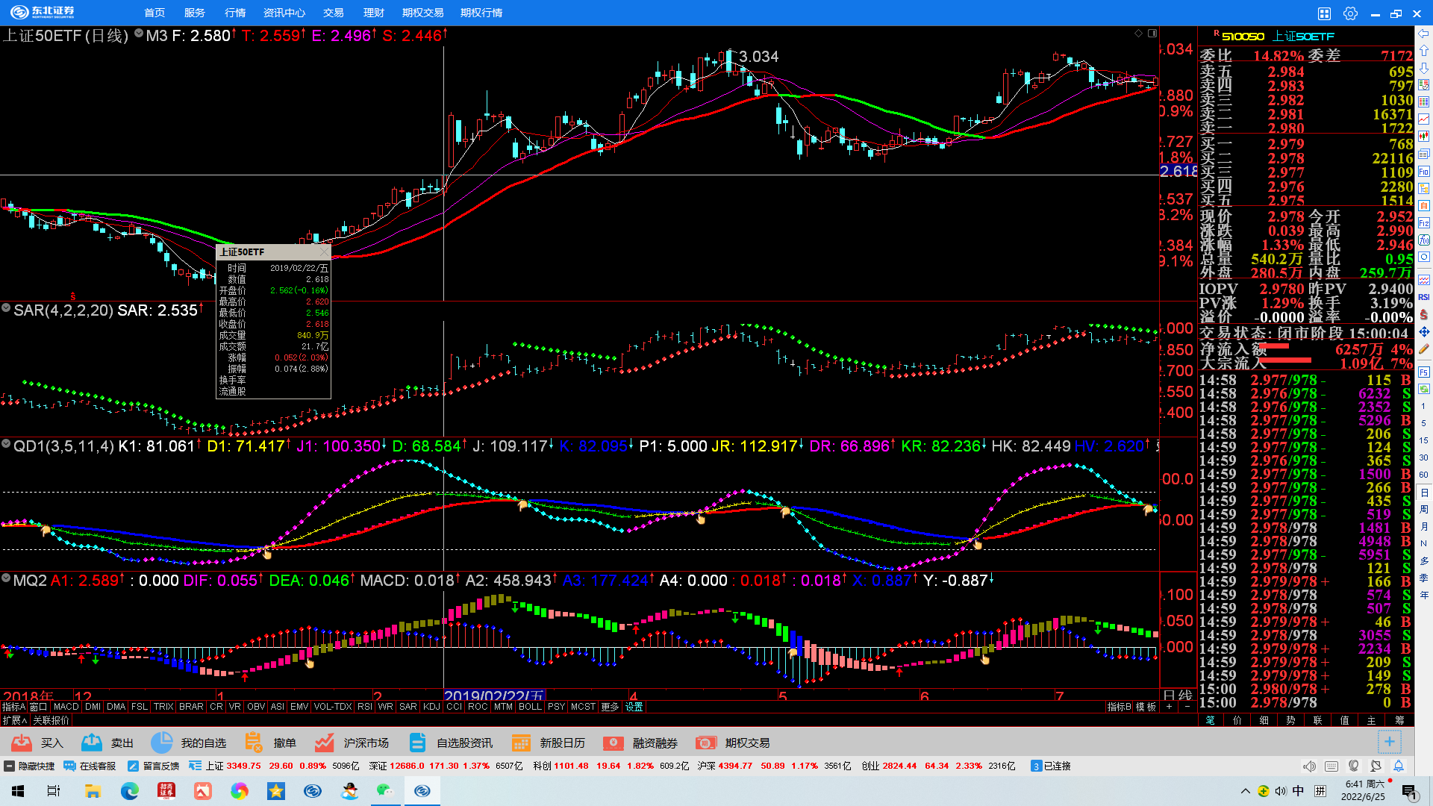1433x806 pixels.
Task: Open 我的自选 watchlist icon
Action: 161,743
